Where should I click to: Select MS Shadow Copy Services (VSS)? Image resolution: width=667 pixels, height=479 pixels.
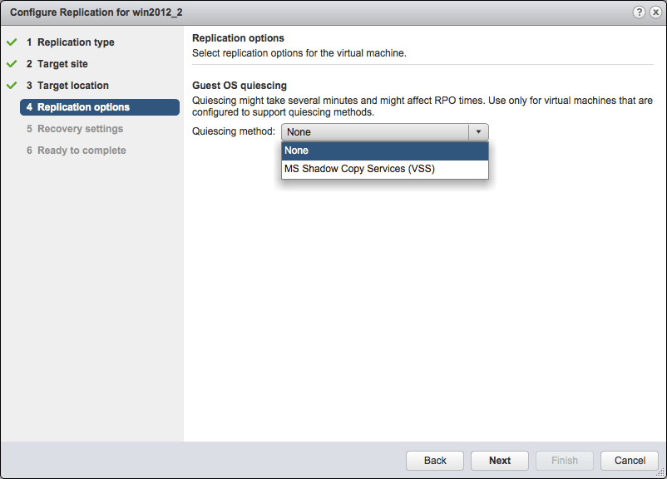click(x=358, y=169)
